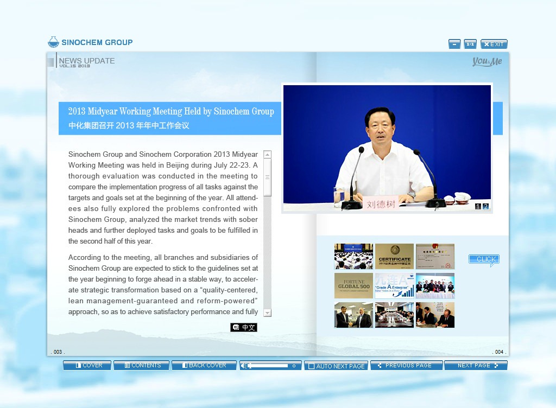Exit the e-magazine viewer
This screenshot has width=556, height=408.
click(494, 44)
